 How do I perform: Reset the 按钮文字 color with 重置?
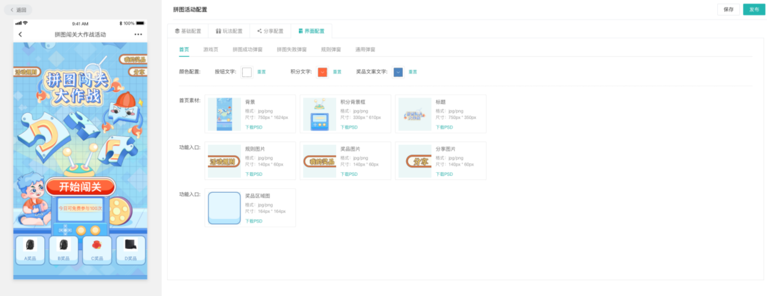coord(262,72)
